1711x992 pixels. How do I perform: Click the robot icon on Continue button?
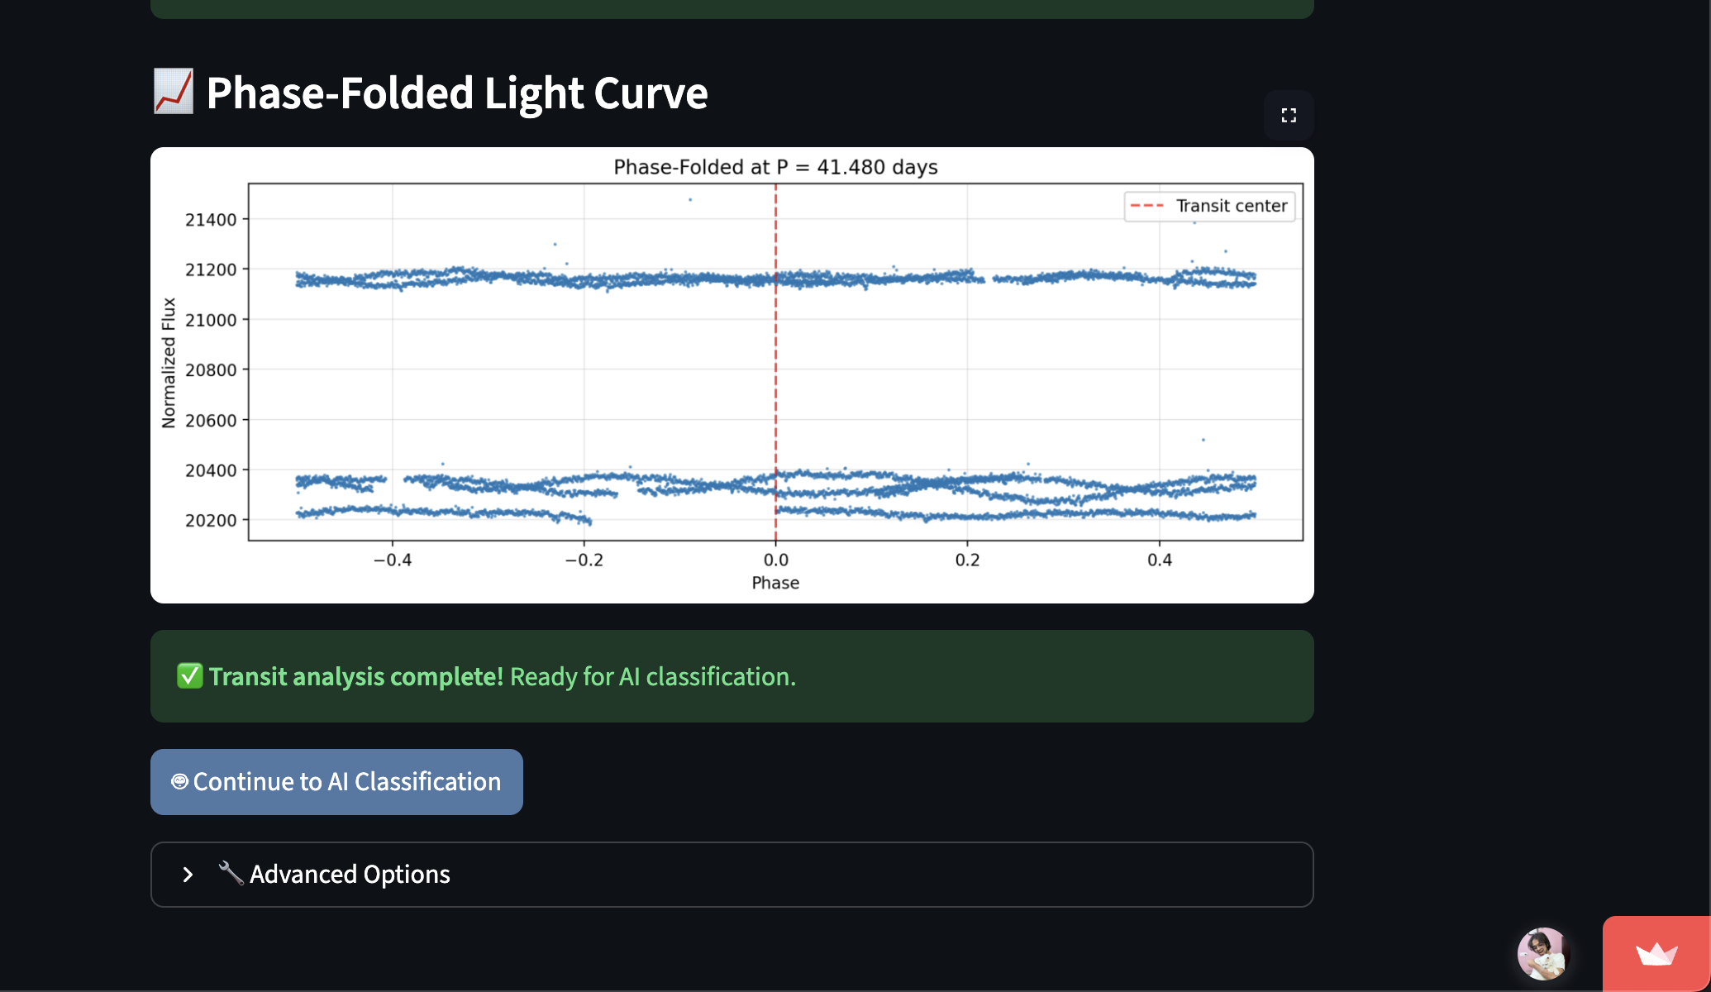(x=179, y=781)
